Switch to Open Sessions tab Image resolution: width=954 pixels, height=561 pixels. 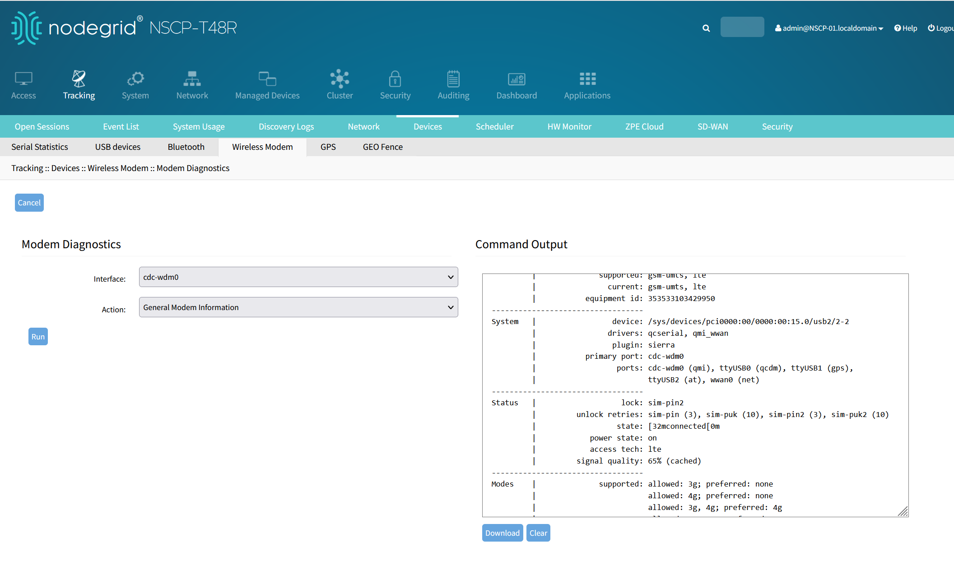42,127
